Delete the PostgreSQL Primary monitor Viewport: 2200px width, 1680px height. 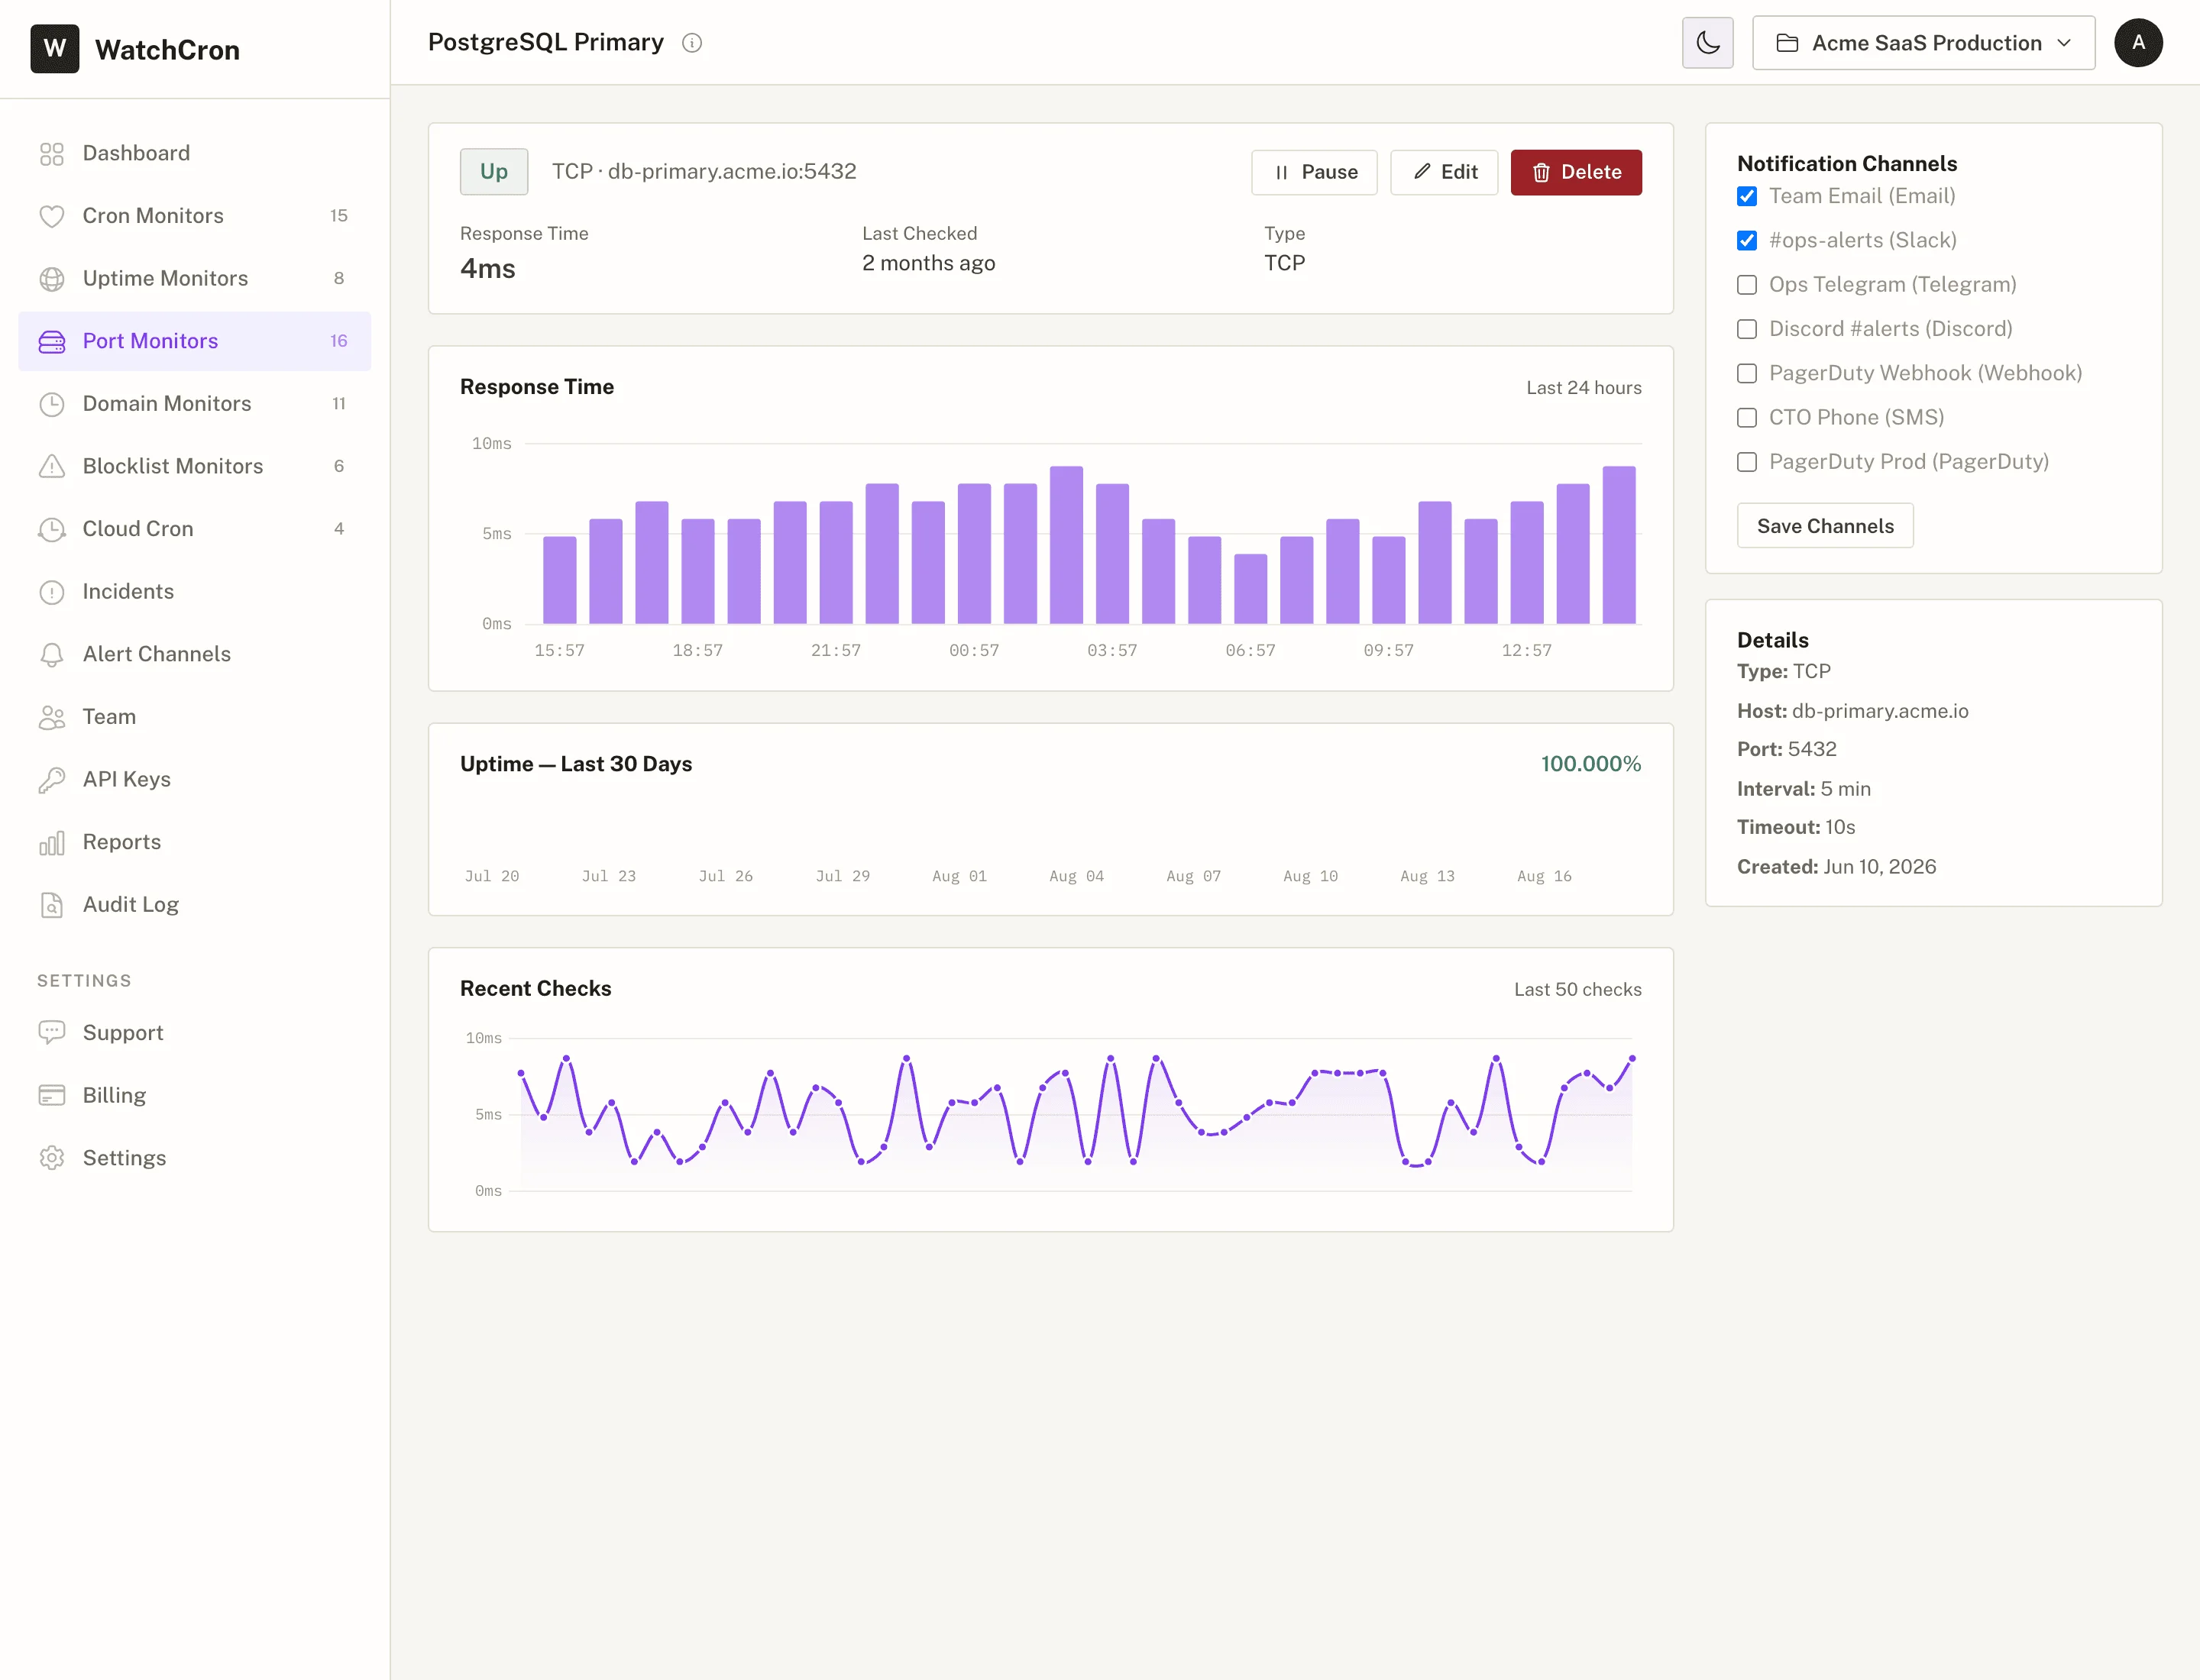click(1576, 172)
